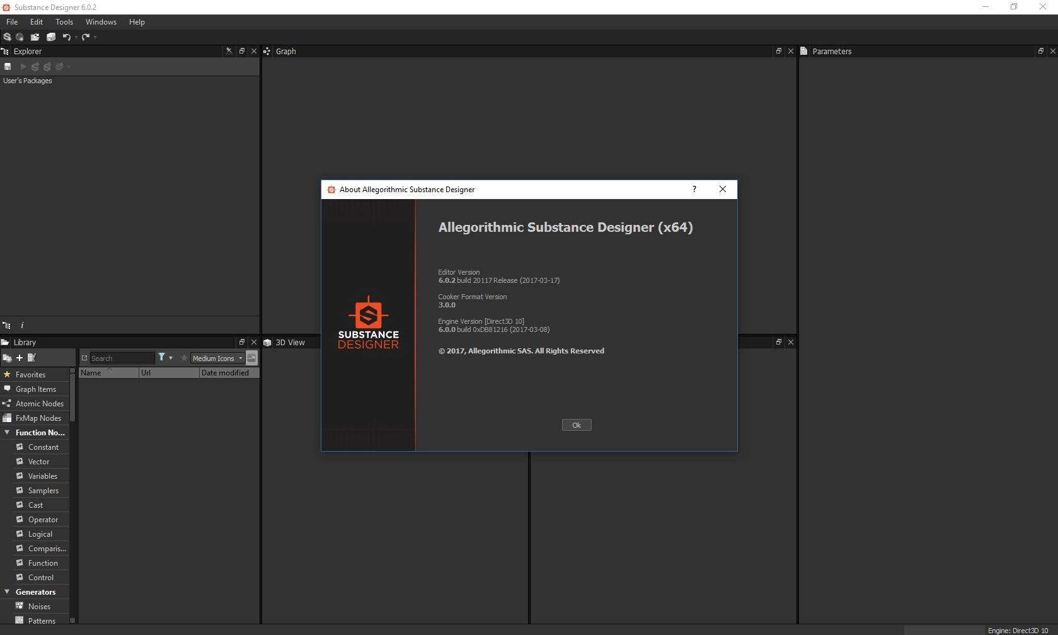The height and width of the screenshot is (635, 1058).
Task: Toggle the display mode button beside Medium Icons
Action: tap(251, 358)
